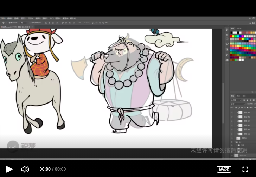Click adjustment layer filter icon

pos(247,100)
